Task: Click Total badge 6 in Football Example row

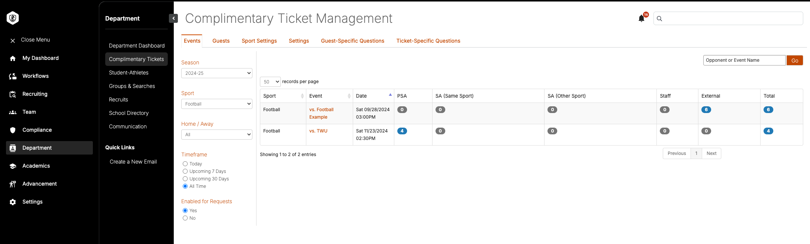Action: (768, 110)
